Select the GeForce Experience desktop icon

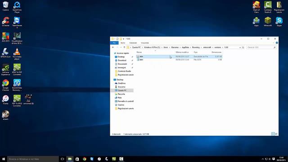click(x=5, y=70)
